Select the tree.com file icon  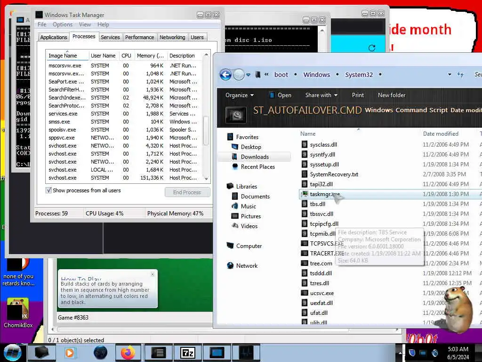pyautogui.click(x=305, y=263)
